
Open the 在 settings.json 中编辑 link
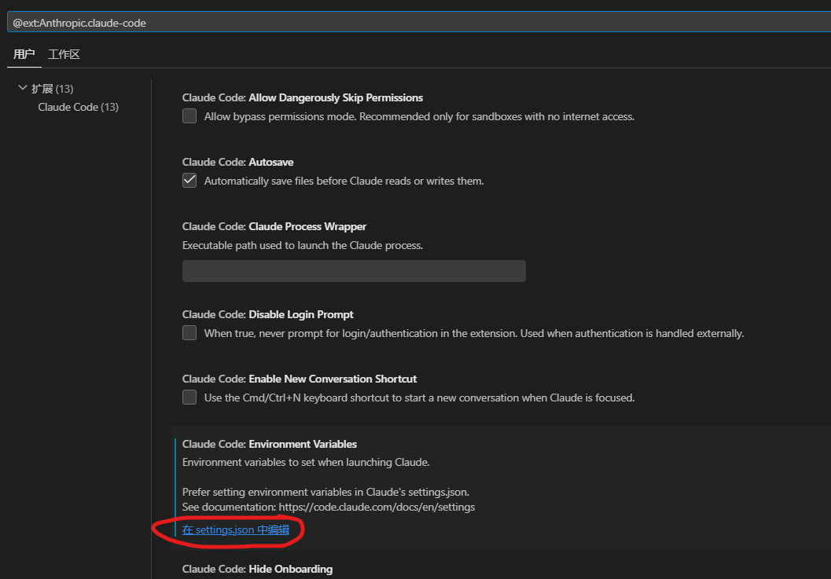click(x=236, y=530)
